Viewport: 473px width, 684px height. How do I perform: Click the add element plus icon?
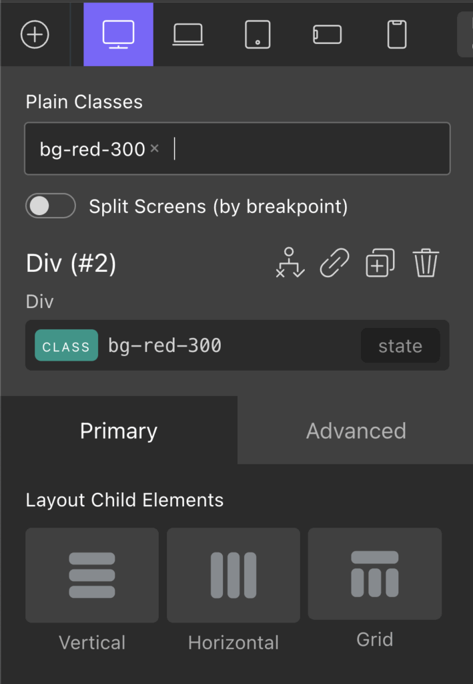coord(35,34)
